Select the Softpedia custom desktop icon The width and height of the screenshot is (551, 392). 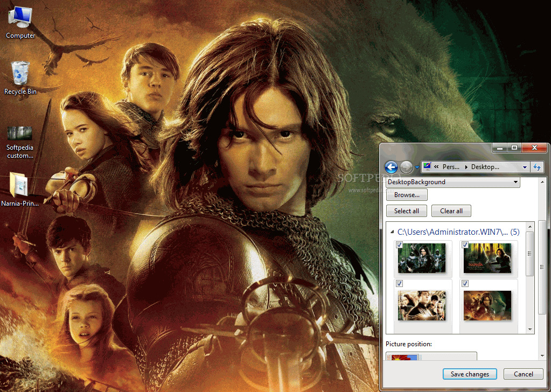coord(20,142)
